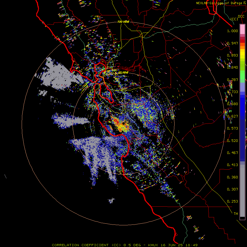Click the 0.520 scale value
This screenshot has height=247, width=247.
click(x=232, y=141)
